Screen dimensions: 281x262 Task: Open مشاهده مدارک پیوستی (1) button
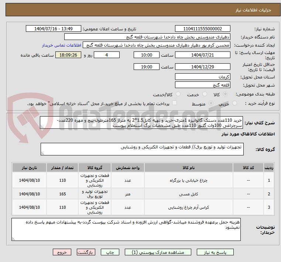pyautogui.click(x=158, y=252)
